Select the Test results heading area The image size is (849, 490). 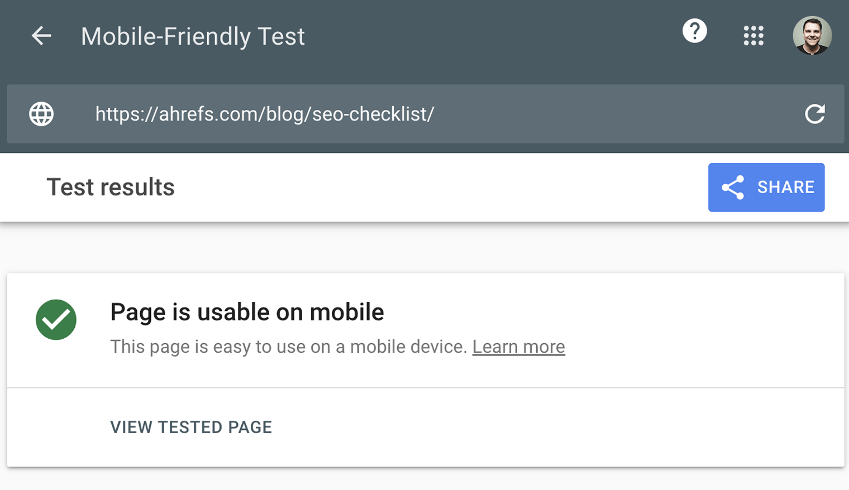[x=110, y=187]
